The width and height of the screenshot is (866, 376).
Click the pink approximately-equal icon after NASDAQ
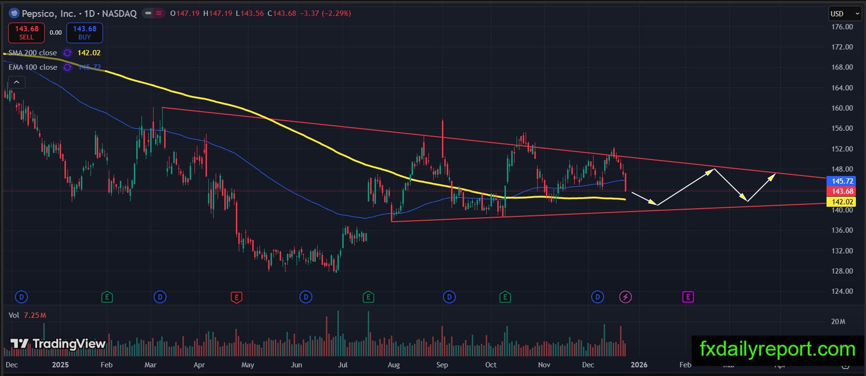click(159, 13)
